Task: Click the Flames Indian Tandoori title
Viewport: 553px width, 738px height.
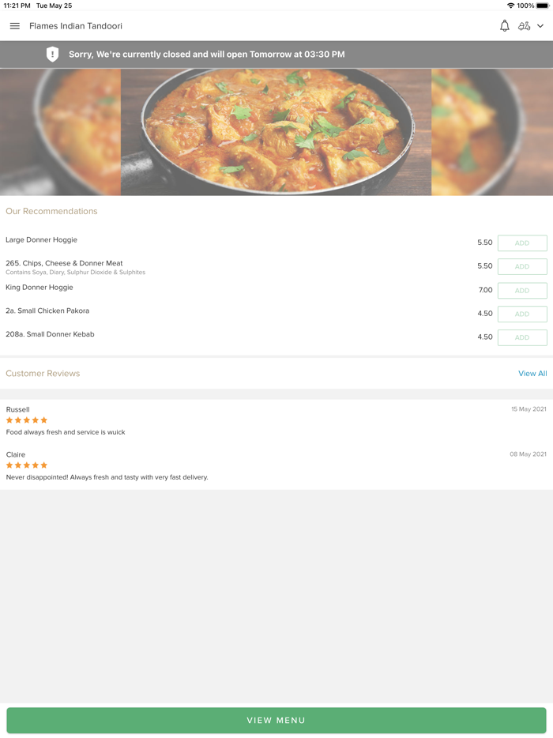Action: coord(75,25)
